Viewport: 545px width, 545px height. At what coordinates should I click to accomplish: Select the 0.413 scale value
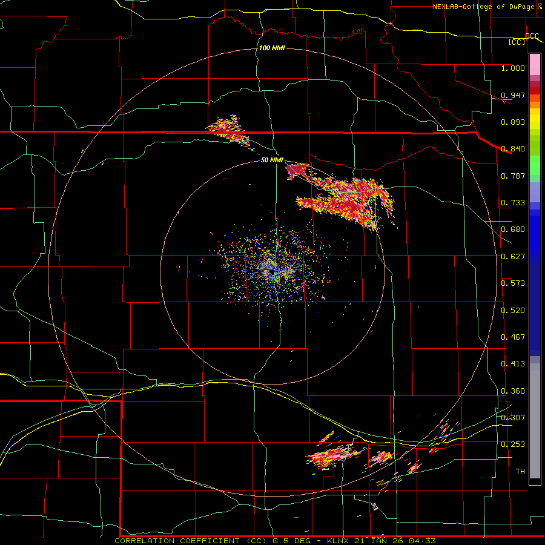[513, 364]
